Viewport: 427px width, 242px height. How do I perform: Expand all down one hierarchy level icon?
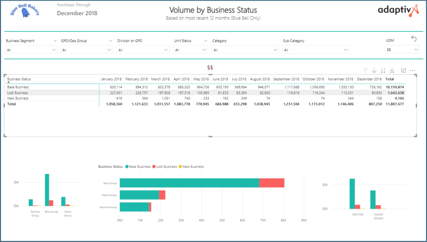[x=392, y=71]
